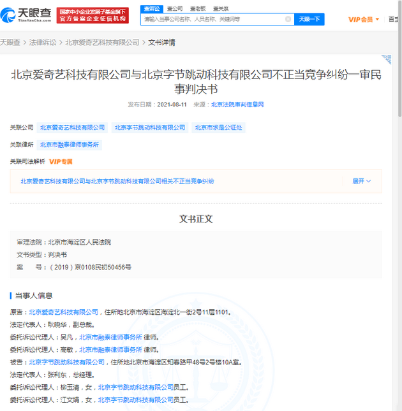This screenshot has height=411, width=402.
Task: Switch to the 查公司 search tab
Action: (x=175, y=9)
